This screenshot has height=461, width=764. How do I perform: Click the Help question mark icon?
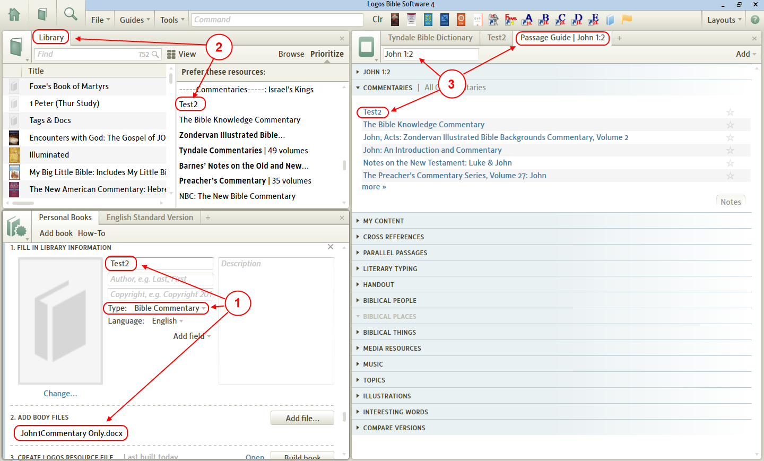coord(755,20)
